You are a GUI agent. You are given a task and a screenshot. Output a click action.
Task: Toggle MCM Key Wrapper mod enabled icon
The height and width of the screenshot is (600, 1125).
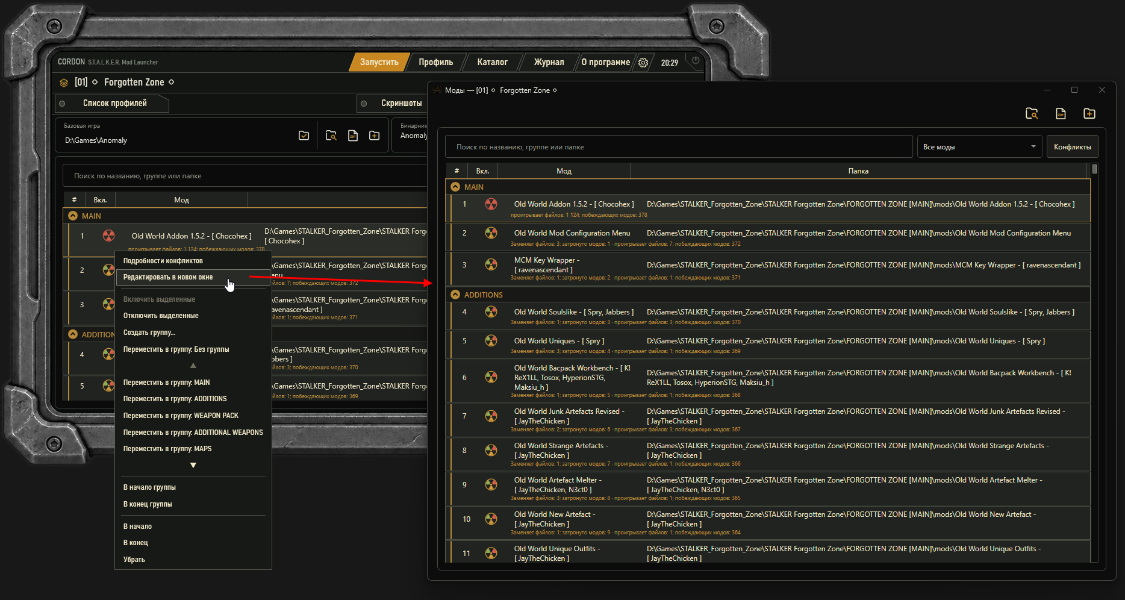click(x=491, y=265)
